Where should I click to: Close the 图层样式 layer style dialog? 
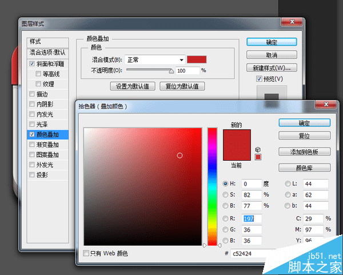point(292,22)
